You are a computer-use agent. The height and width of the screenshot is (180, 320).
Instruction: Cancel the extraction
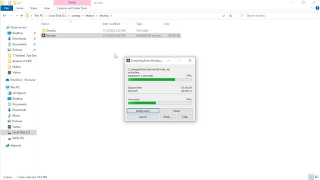point(143,117)
